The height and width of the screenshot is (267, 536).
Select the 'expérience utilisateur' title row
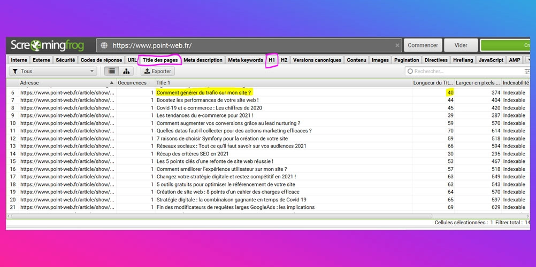tap(221, 169)
